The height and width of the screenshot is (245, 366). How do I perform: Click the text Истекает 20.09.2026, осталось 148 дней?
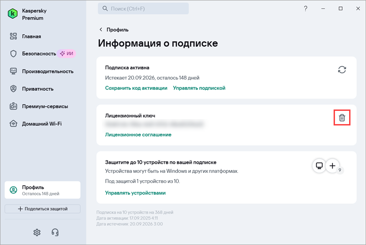point(152,78)
